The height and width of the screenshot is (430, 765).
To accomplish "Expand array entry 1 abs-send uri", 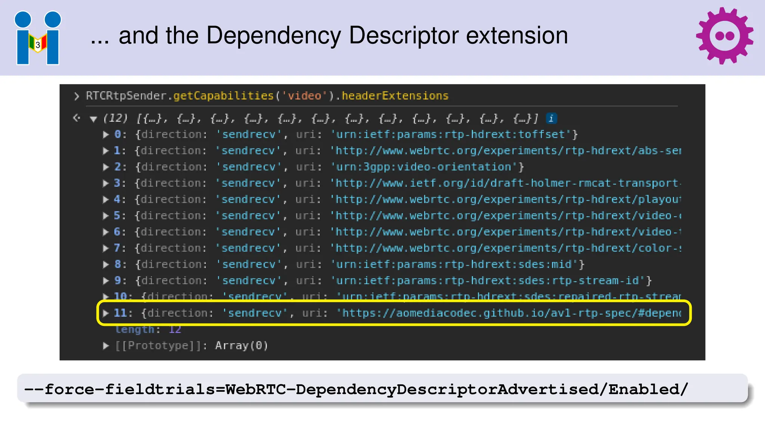I will pyautogui.click(x=106, y=151).
